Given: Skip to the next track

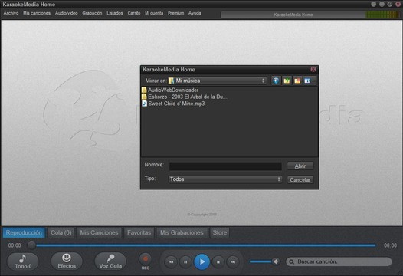Looking at the screenshot, I should [x=233, y=262].
